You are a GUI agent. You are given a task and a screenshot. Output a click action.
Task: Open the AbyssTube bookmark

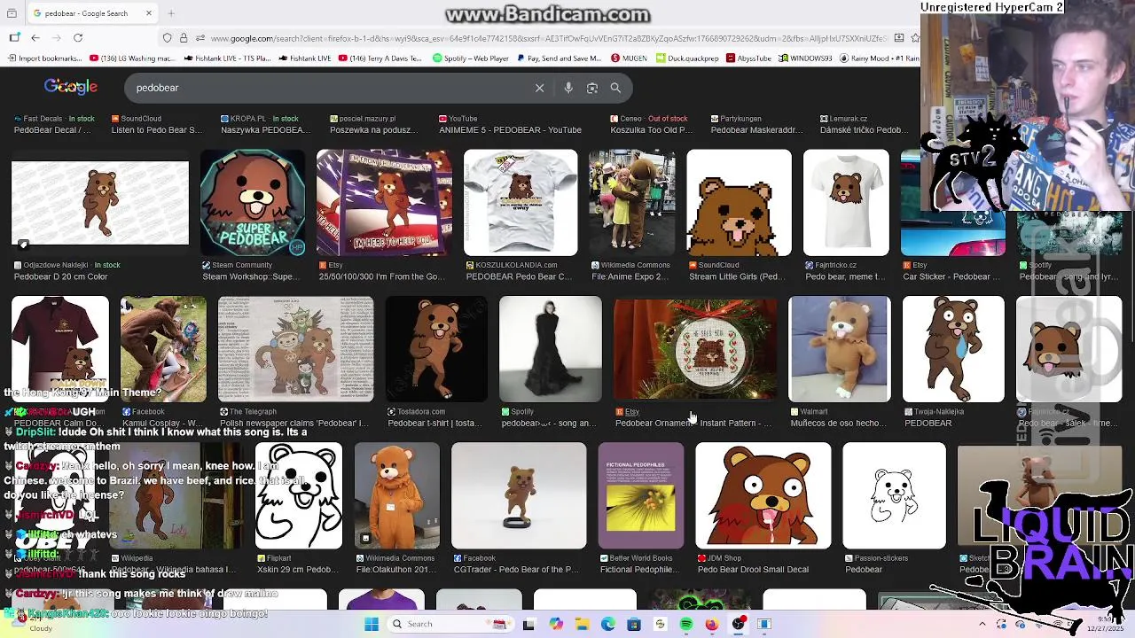748,58
